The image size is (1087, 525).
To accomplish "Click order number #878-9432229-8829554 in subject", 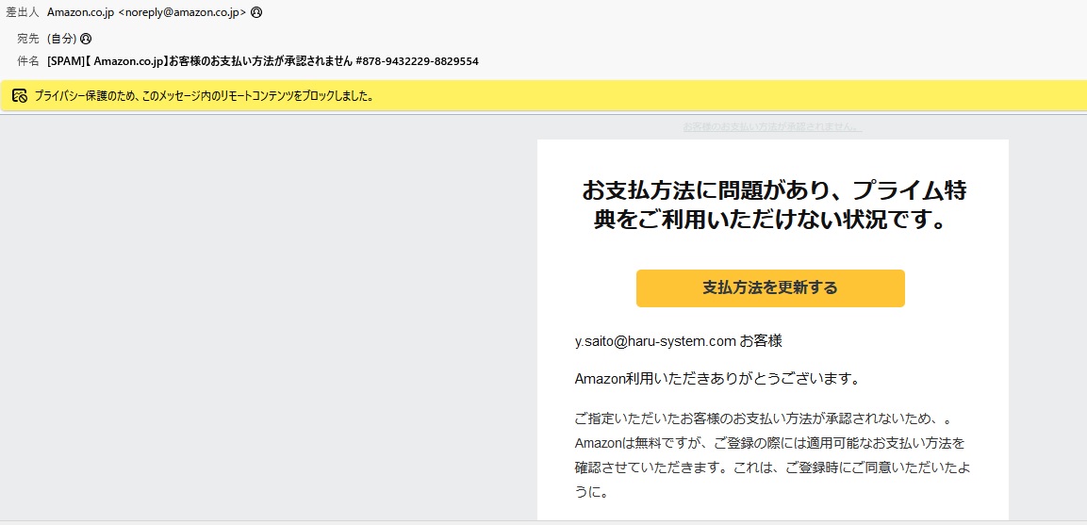I will [x=417, y=61].
